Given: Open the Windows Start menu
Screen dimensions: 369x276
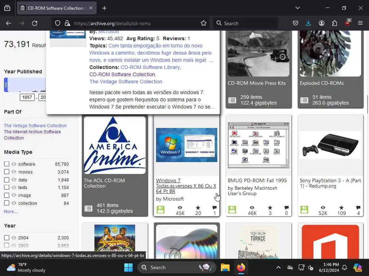Looking at the screenshot, I should click(x=129, y=267).
